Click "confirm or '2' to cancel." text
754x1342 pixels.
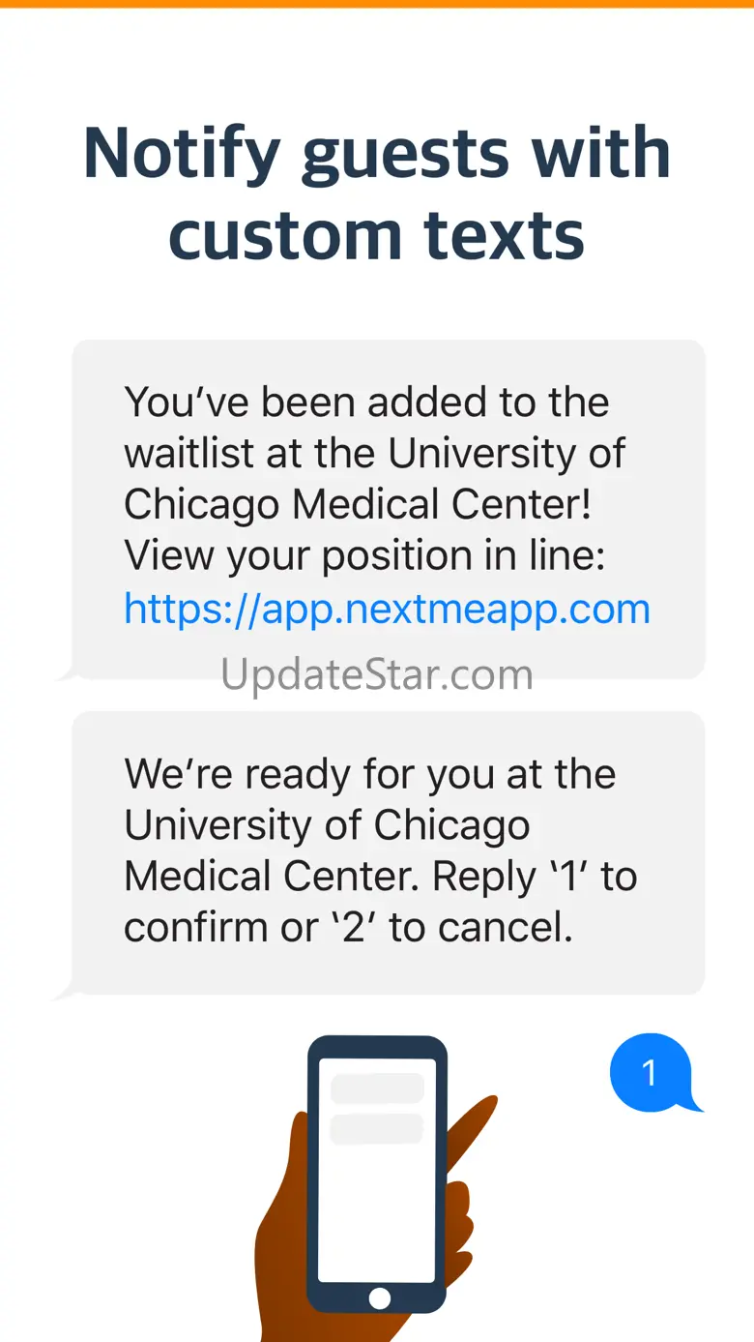tap(348, 928)
